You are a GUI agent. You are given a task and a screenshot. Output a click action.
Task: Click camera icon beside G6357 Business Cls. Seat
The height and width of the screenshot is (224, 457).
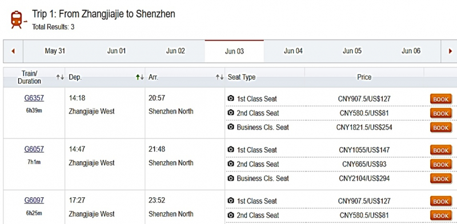point(231,127)
